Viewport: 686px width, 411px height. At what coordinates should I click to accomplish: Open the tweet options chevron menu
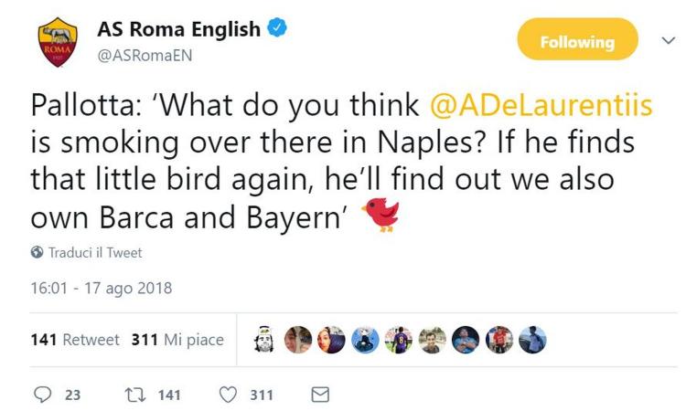point(667,41)
